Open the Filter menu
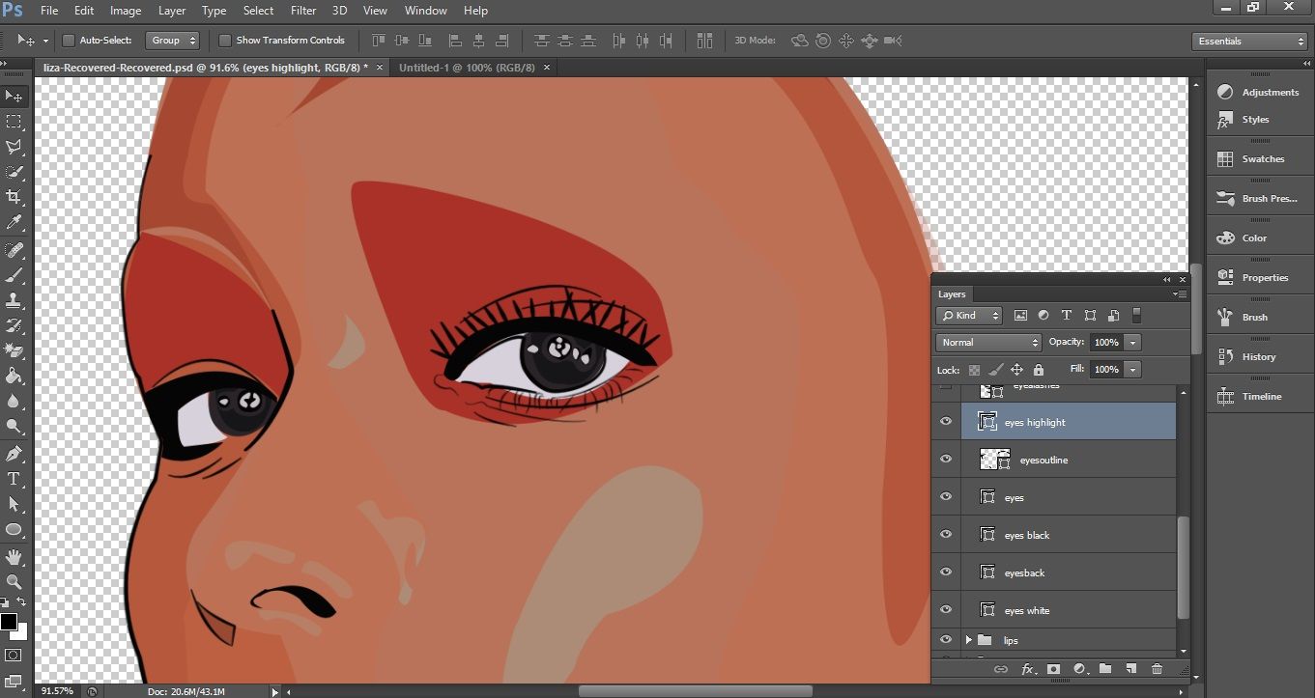 tap(303, 11)
